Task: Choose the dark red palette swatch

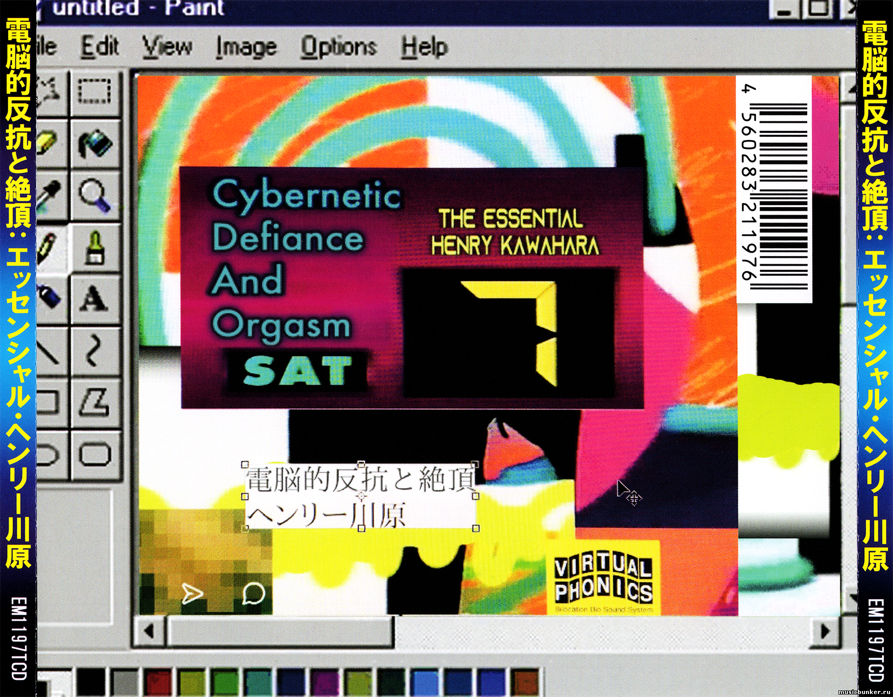Action: 157,682
